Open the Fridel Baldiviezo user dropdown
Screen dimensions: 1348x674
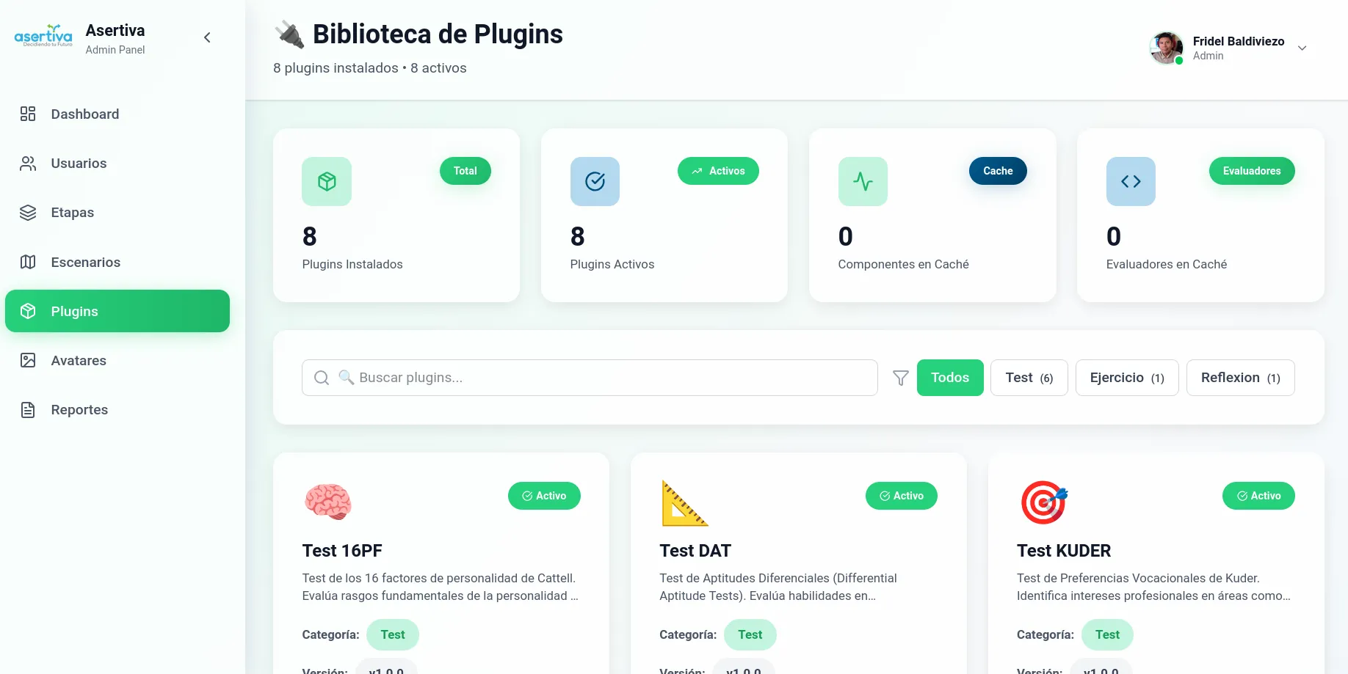point(1302,48)
